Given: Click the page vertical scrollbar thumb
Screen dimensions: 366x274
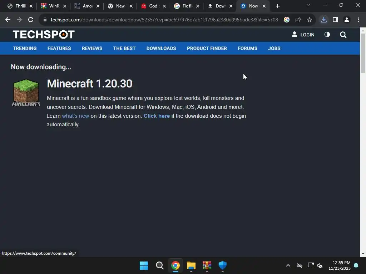Looking at the screenshot, I should pos(363,53).
